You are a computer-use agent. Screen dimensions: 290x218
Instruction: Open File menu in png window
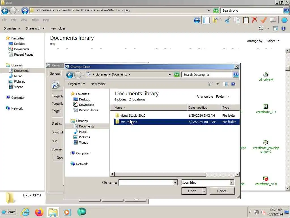pyautogui.click(x=4, y=20)
